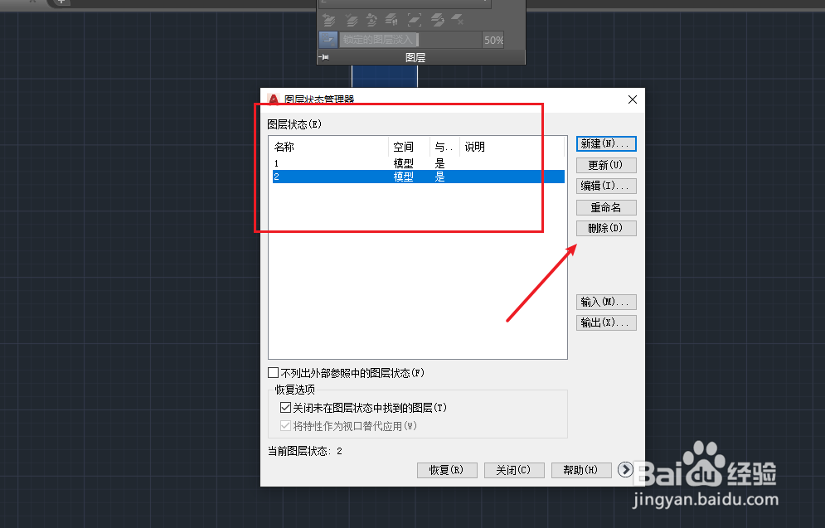Viewport: 825px width, 528px height.
Task: Click the 更新(U) button
Action: pyautogui.click(x=606, y=165)
